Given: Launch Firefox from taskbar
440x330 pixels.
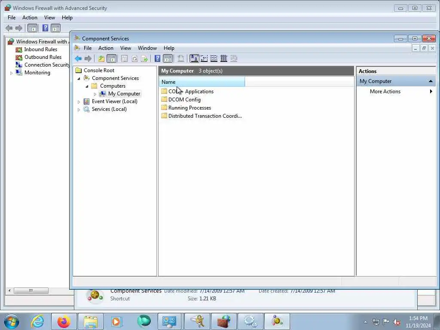Looking at the screenshot, I should (64, 321).
